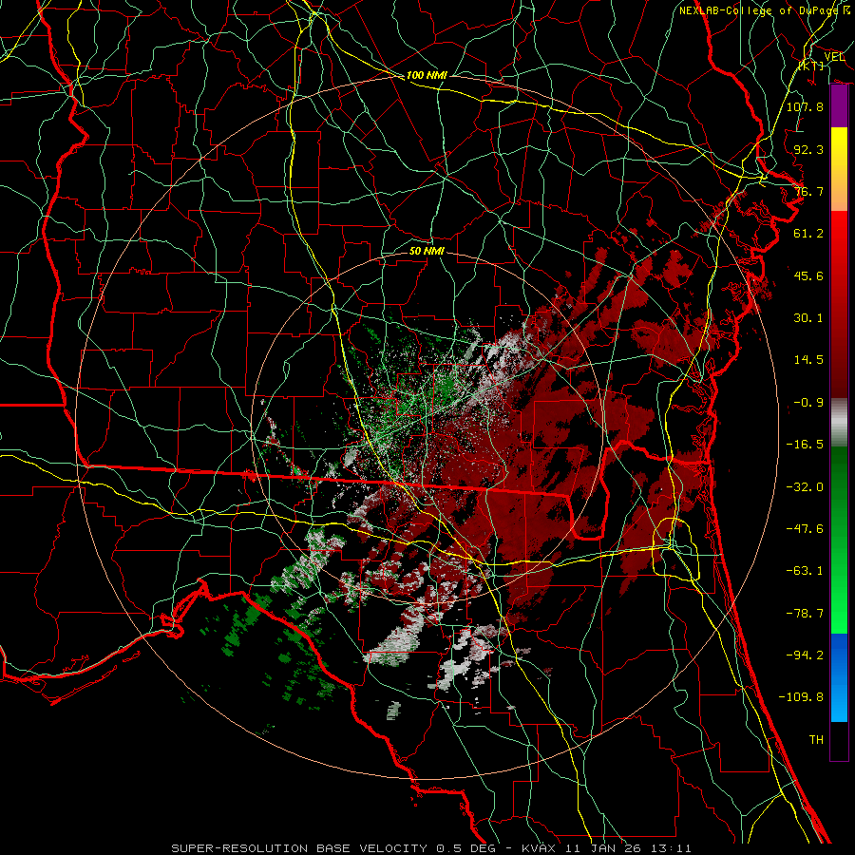The width and height of the screenshot is (855, 855).
Task: Click the -32.0 velocity scale value
Action: (x=805, y=487)
